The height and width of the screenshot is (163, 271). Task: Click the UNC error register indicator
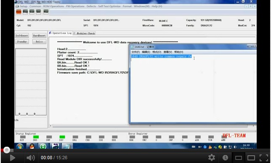coord(145,137)
